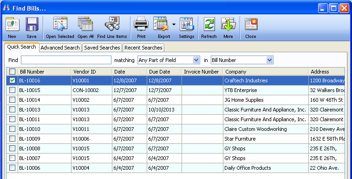
Task: Click the Find Line Items binoculars icon
Action: pyautogui.click(x=112, y=24)
